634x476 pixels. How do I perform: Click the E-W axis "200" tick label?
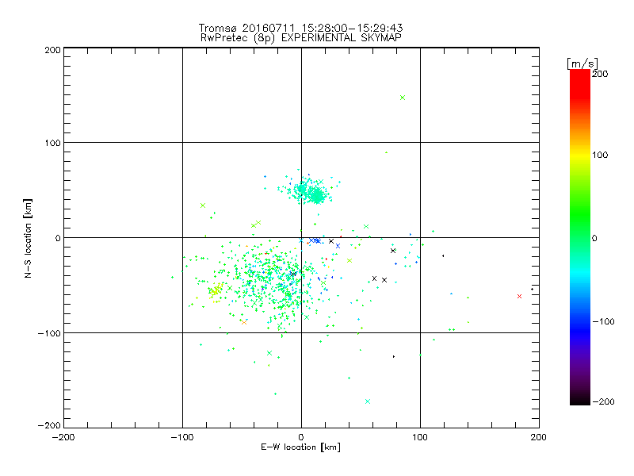539,437
